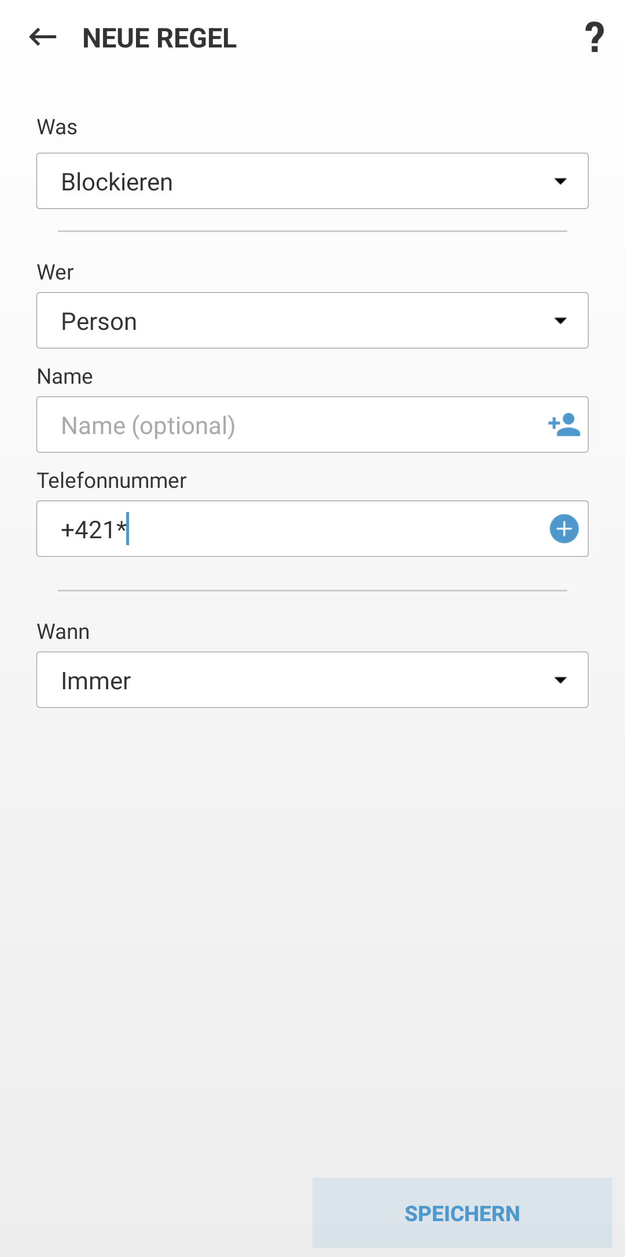The height and width of the screenshot is (1257, 625).
Task: Go back using the arrow icon
Action: 43,38
